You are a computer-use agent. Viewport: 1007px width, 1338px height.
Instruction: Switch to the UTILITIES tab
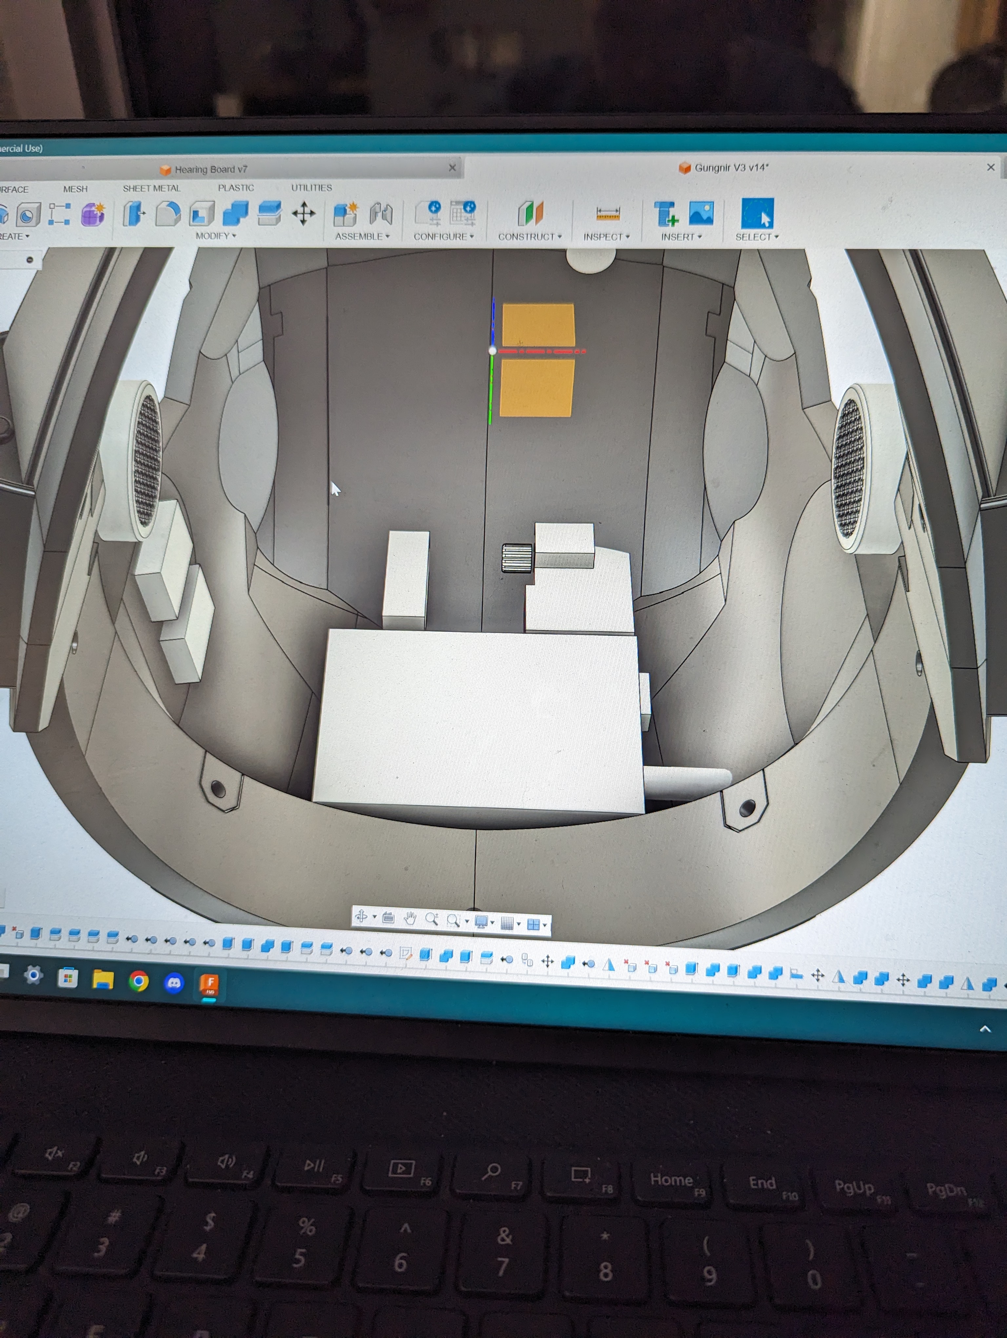click(x=311, y=188)
